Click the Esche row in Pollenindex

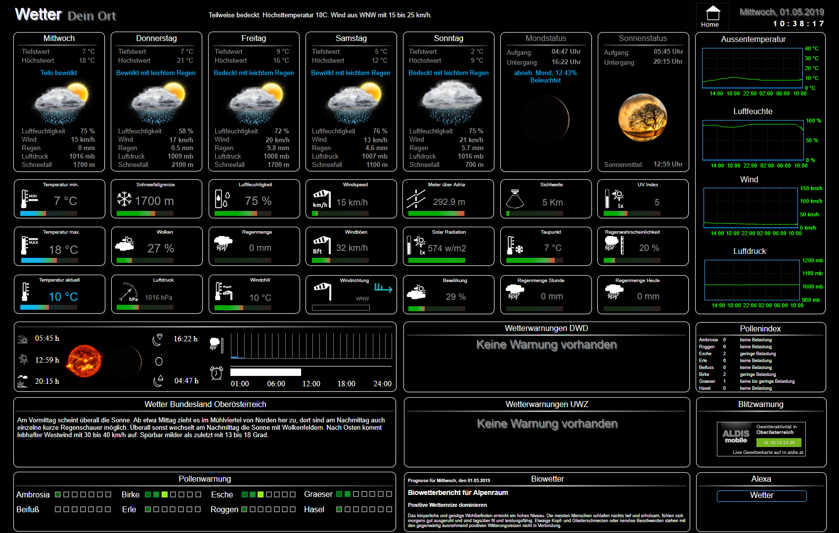point(760,354)
